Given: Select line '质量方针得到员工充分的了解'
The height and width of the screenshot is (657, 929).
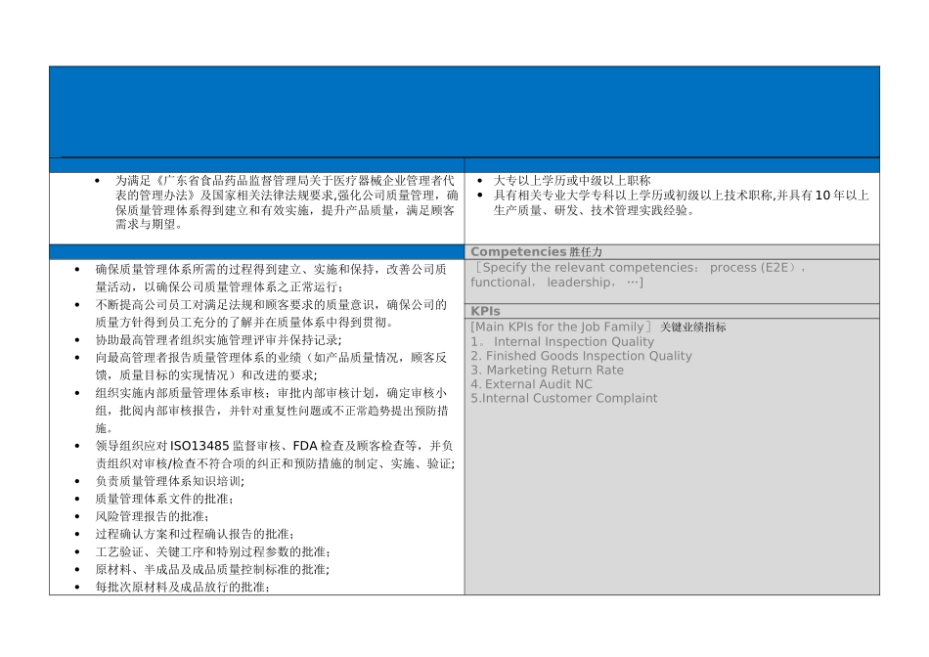Looking at the screenshot, I should pos(244,323).
